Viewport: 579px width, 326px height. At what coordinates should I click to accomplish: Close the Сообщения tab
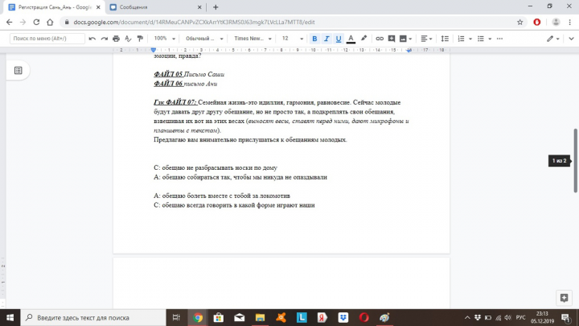point(199,7)
